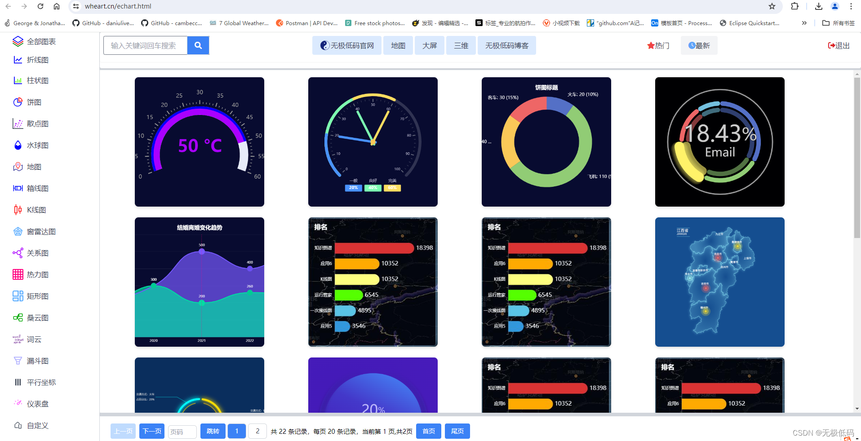
Task: Open the 全部图表 layers icon
Action: (18, 41)
